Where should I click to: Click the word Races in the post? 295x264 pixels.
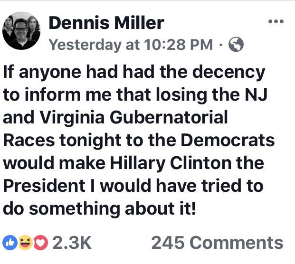pyautogui.click(x=29, y=140)
